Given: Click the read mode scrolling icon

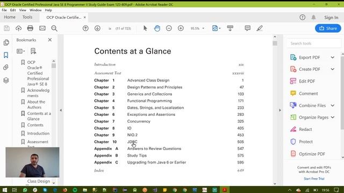Looking at the screenshot, I should 230,28.
